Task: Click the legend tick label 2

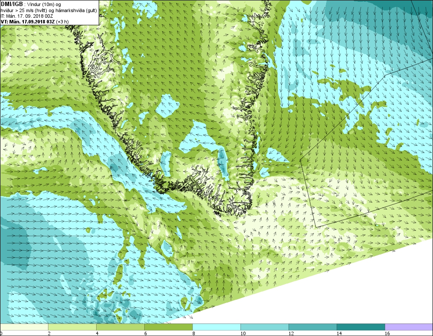Action: (x=49, y=333)
